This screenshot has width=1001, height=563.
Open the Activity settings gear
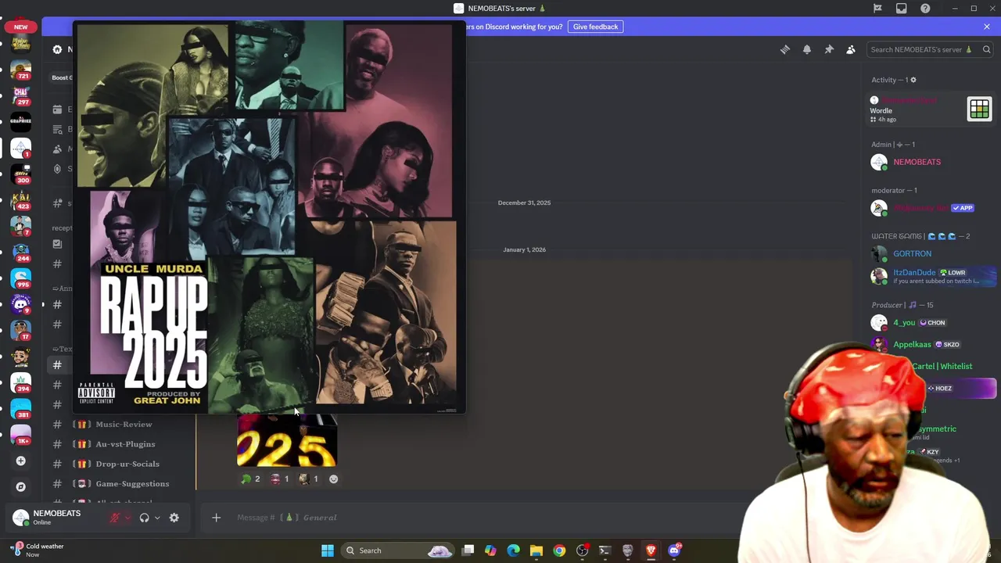point(913,80)
